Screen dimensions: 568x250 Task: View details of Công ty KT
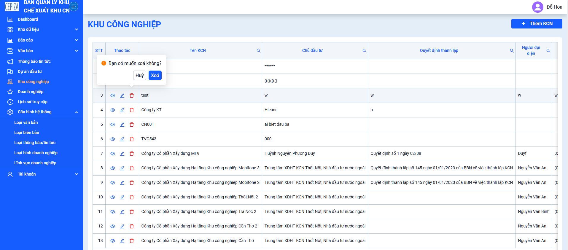pos(113,110)
